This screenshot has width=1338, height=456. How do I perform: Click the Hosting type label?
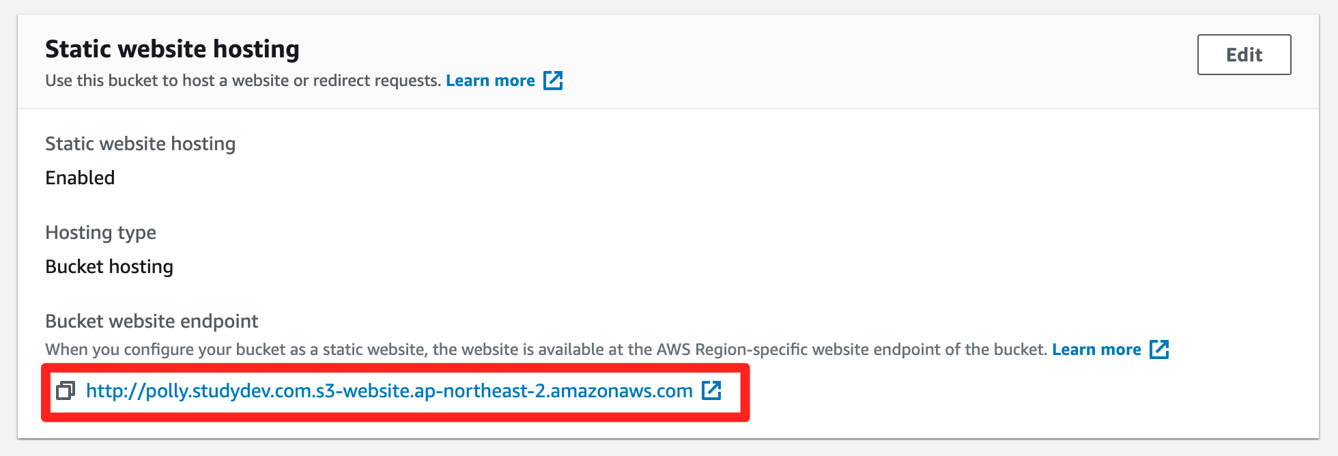pyautogui.click(x=100, y=233)
